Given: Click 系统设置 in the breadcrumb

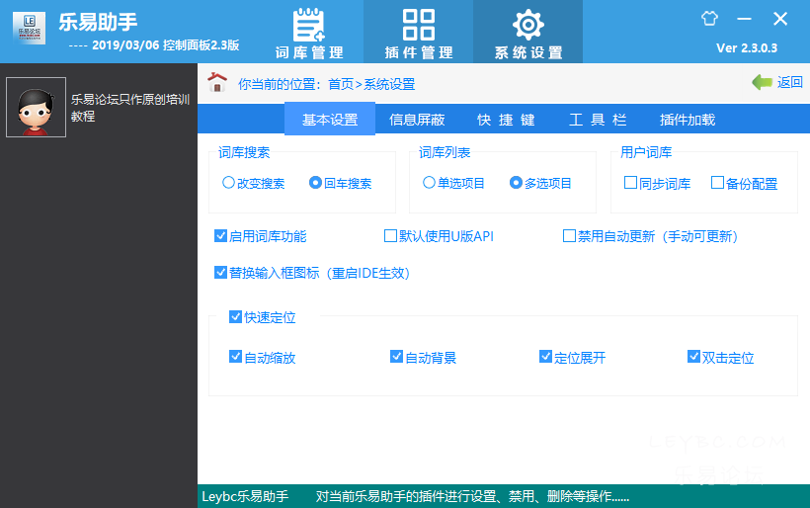Looking at the screenshot, I should tap(389, 84).
